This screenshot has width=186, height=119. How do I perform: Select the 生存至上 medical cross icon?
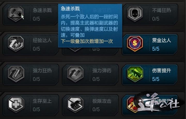coord(16,105)
